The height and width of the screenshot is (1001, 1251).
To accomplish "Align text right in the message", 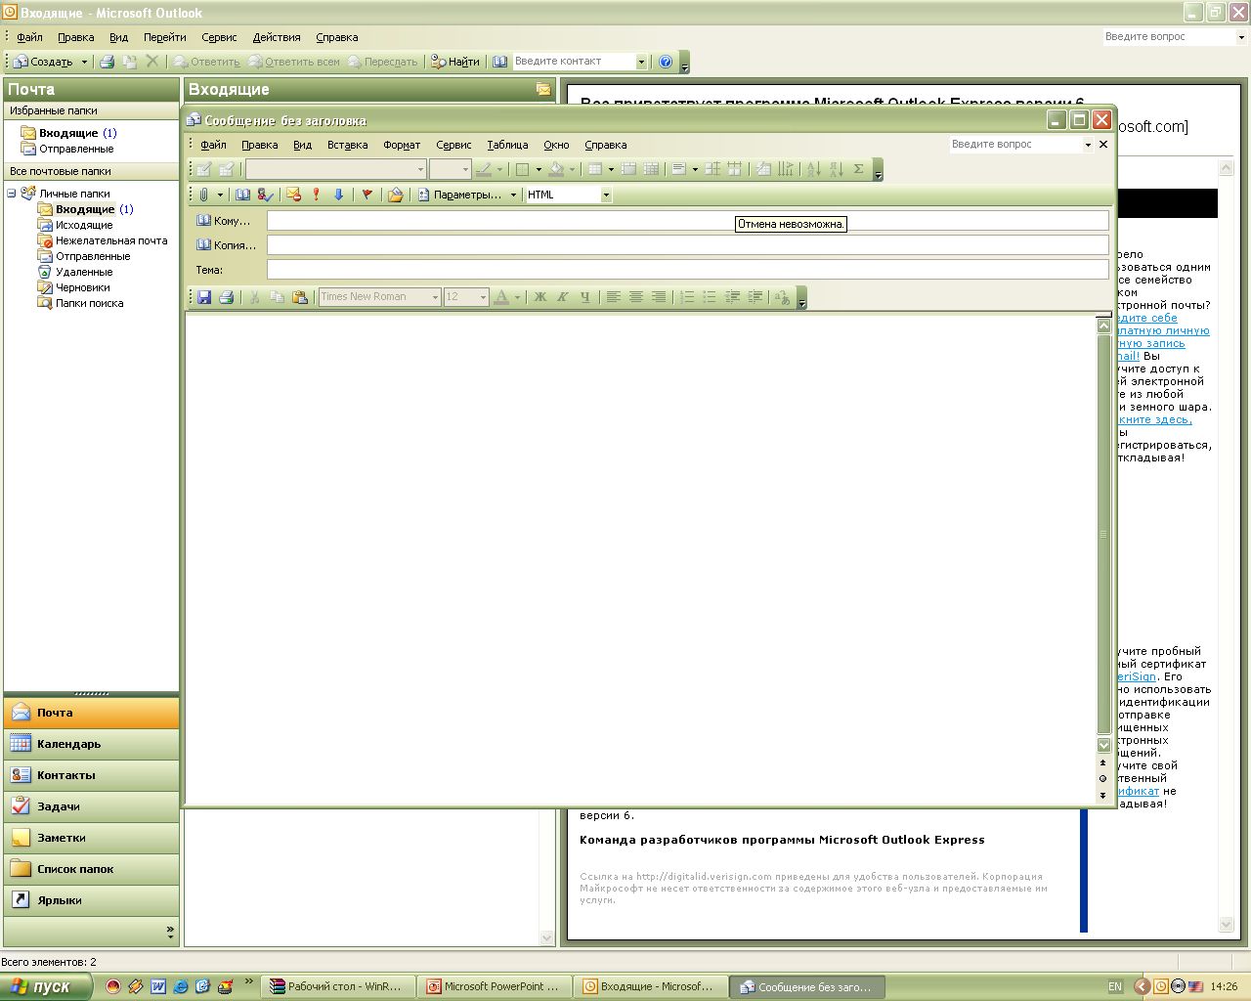I will 658,297.
